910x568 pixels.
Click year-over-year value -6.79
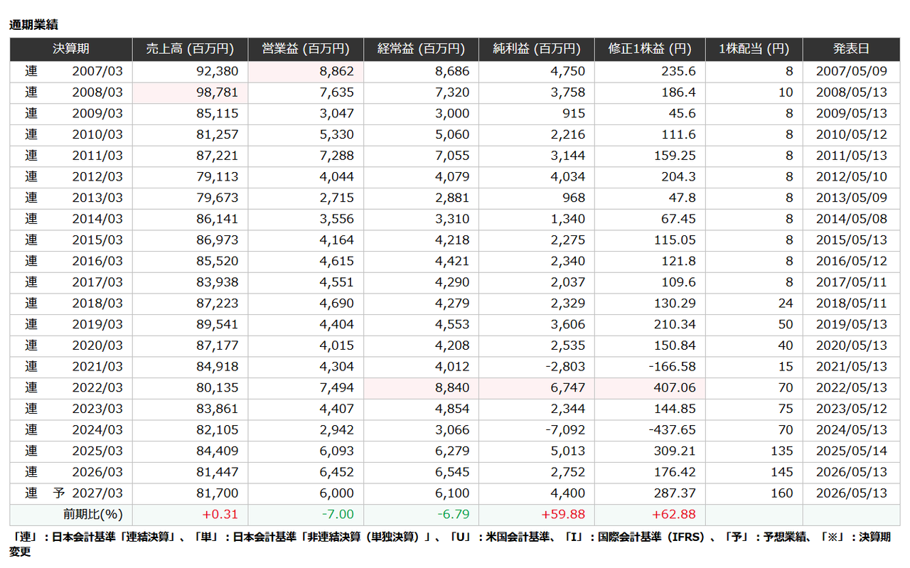454,514
